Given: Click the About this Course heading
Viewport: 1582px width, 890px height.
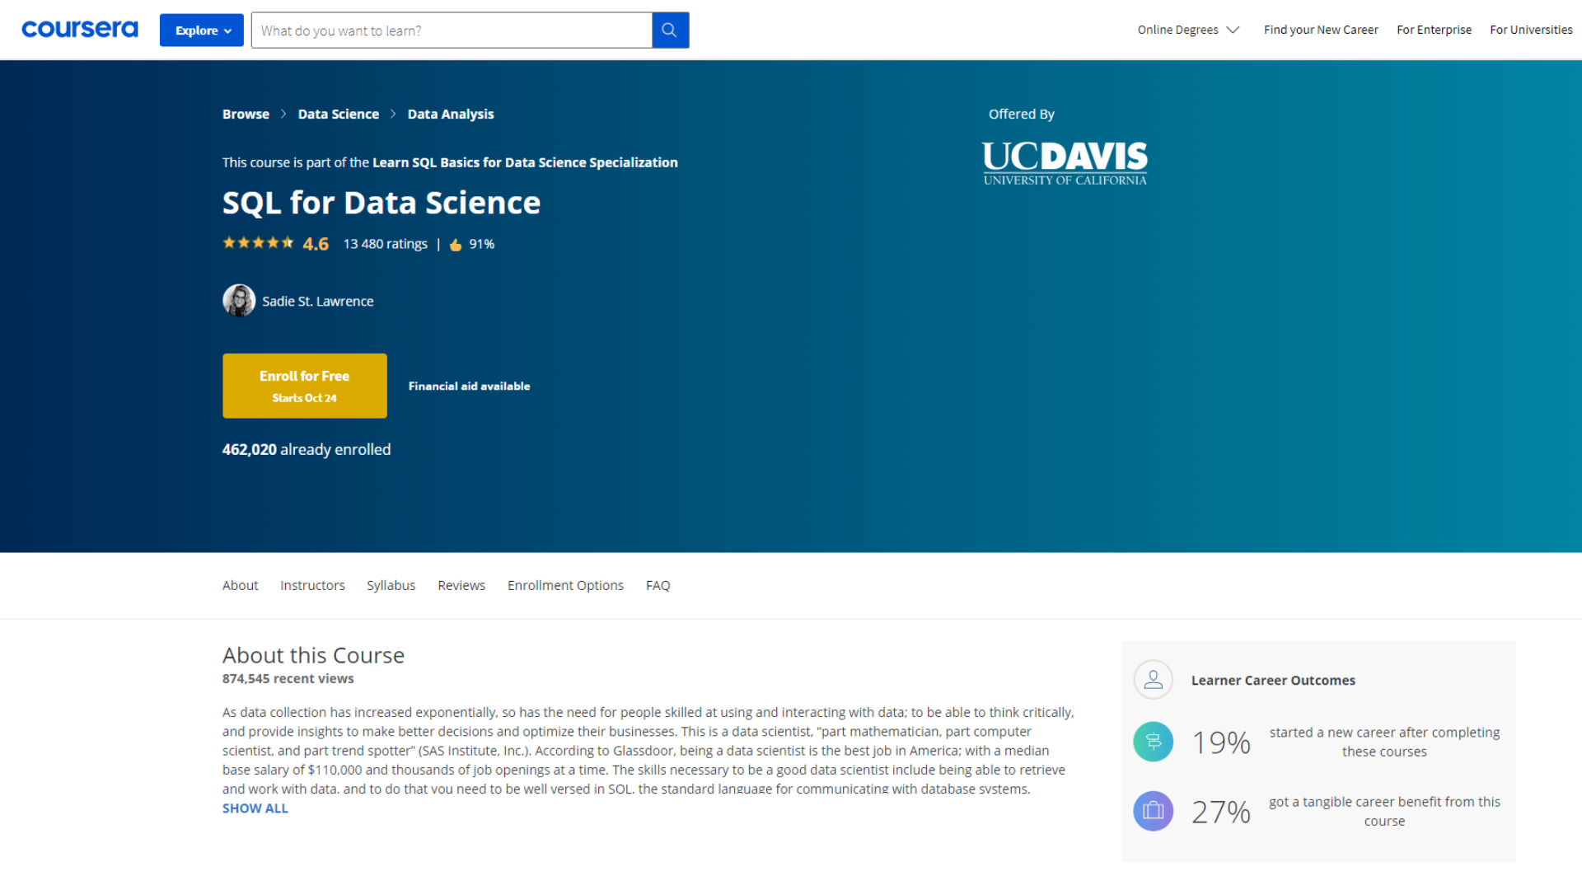Looking at the screenshot, I should click(313, 655).
